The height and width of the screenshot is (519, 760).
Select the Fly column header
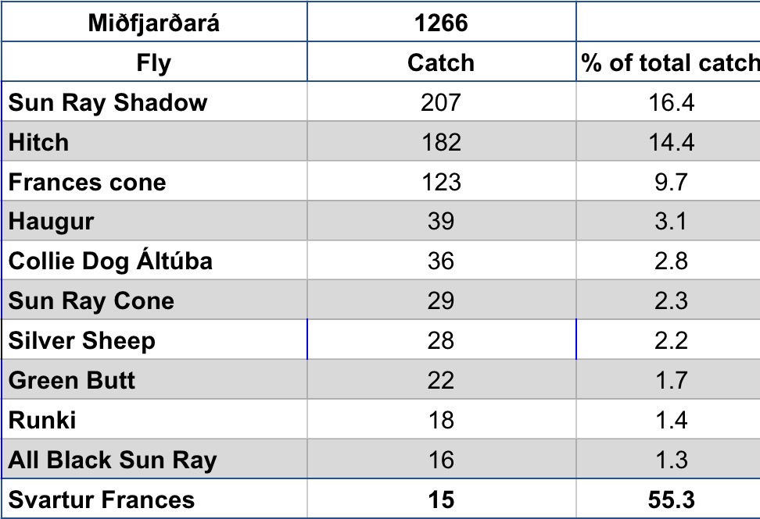153,62
